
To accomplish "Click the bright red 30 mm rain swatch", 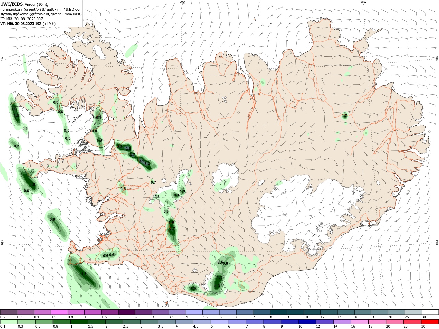I will (430, 322).
